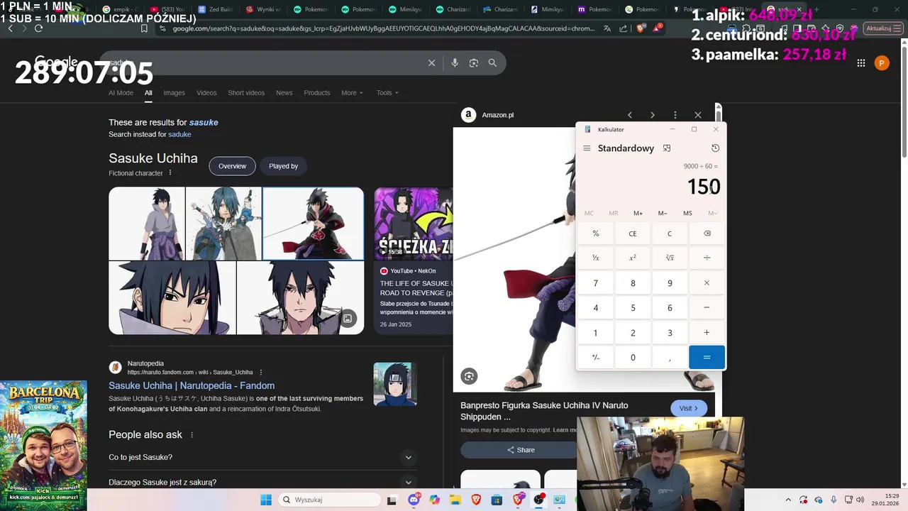Click Calculator plus/minus sign toggle key
Viewport: 908px width, 511px height.
pyautogui.click(x=596, y=358)
